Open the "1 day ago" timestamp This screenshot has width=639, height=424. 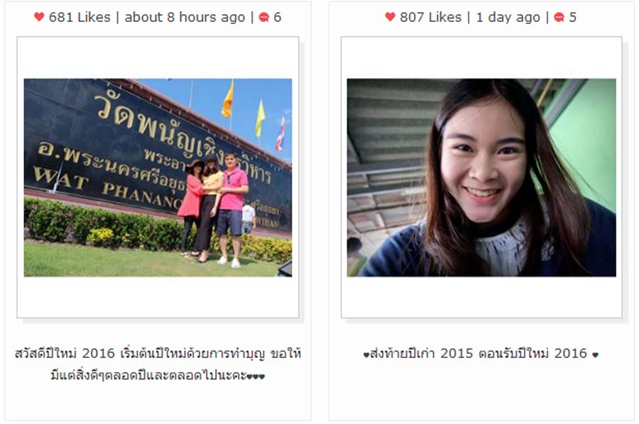coord(508,18)
